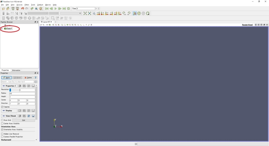Open the color component dropdown
269x146 pixels.
[x=54, y=13]
